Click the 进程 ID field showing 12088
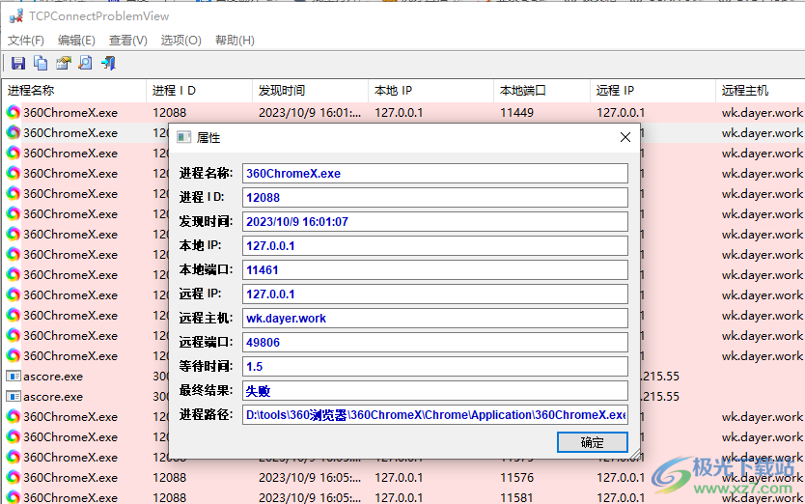 pyautogui.click(x=435, y=197)
